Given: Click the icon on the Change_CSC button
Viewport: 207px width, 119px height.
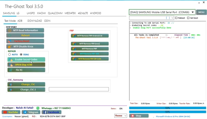Looking at the screenshot, I should point(11,84).
